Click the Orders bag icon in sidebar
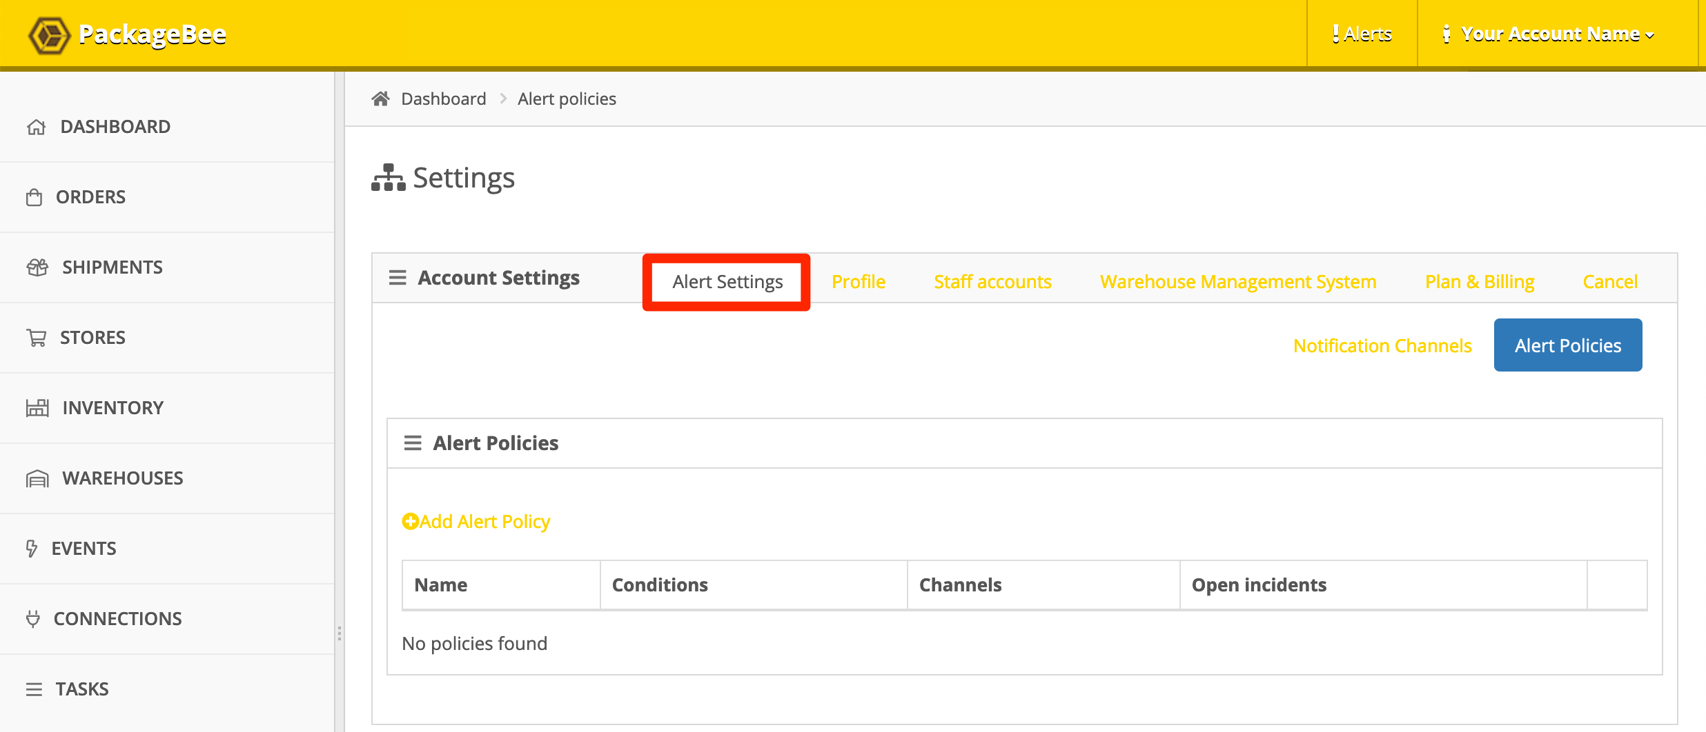 click(x=34, y=197)
